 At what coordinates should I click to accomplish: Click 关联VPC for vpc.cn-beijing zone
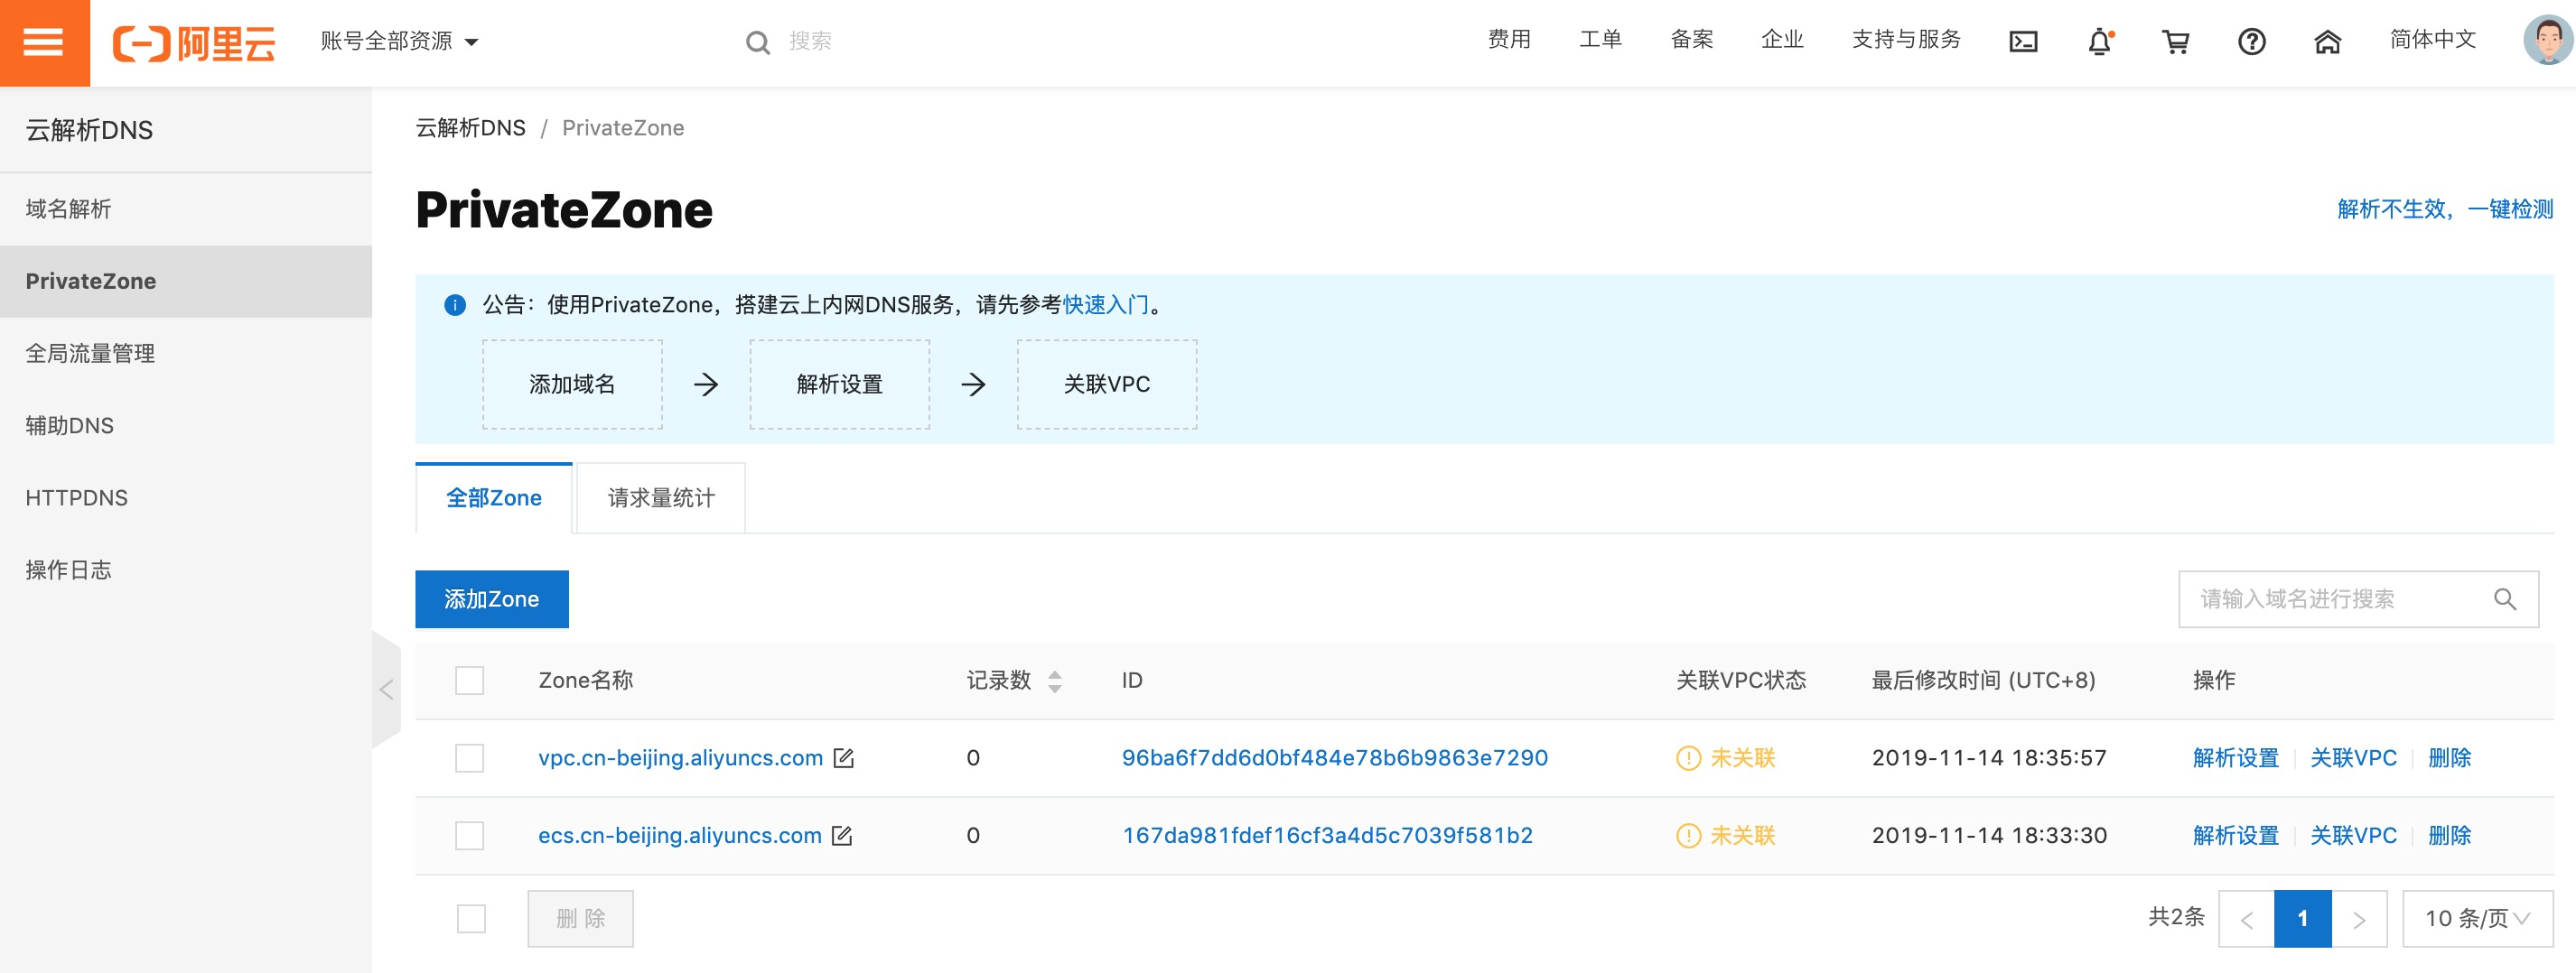coord(2353,758)
